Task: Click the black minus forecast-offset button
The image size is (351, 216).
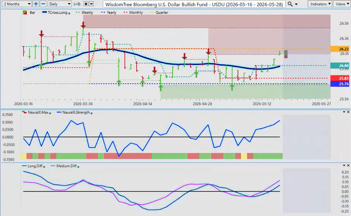Action: coord(91,4)
